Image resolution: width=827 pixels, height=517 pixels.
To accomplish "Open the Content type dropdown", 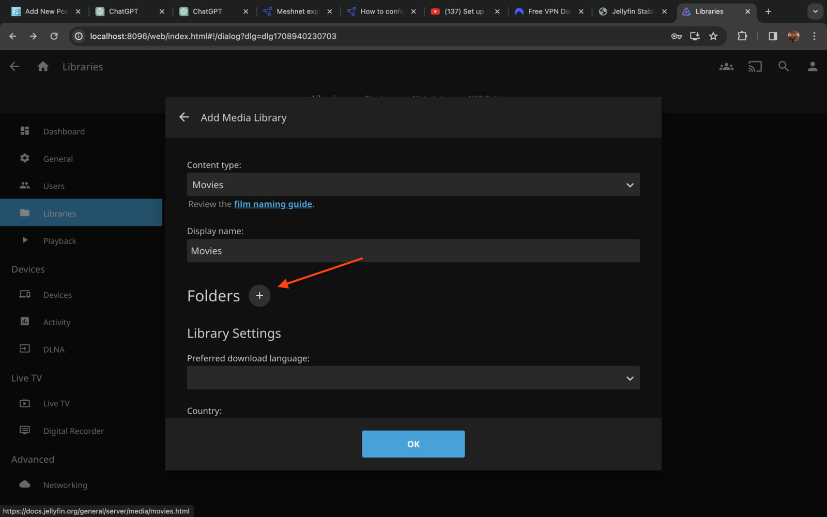I will tap(413, 185).
